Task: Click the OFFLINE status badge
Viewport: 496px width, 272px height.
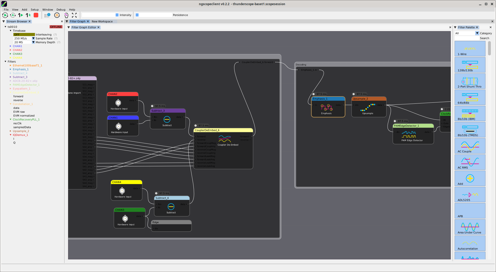Action: tap(56, 27)
